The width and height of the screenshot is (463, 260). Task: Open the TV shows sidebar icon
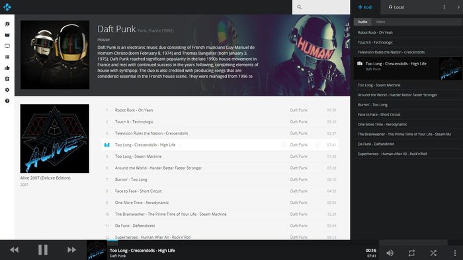7,46
